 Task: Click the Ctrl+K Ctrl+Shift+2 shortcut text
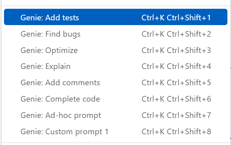(x=176, y=34)
